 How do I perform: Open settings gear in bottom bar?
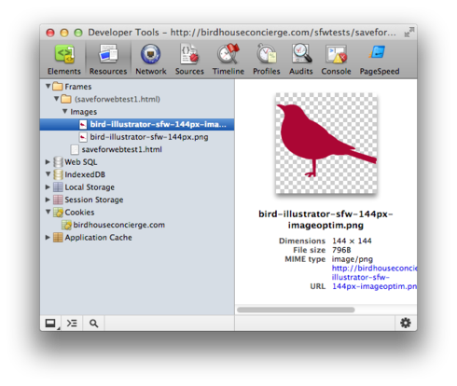(x=406, y=323)
